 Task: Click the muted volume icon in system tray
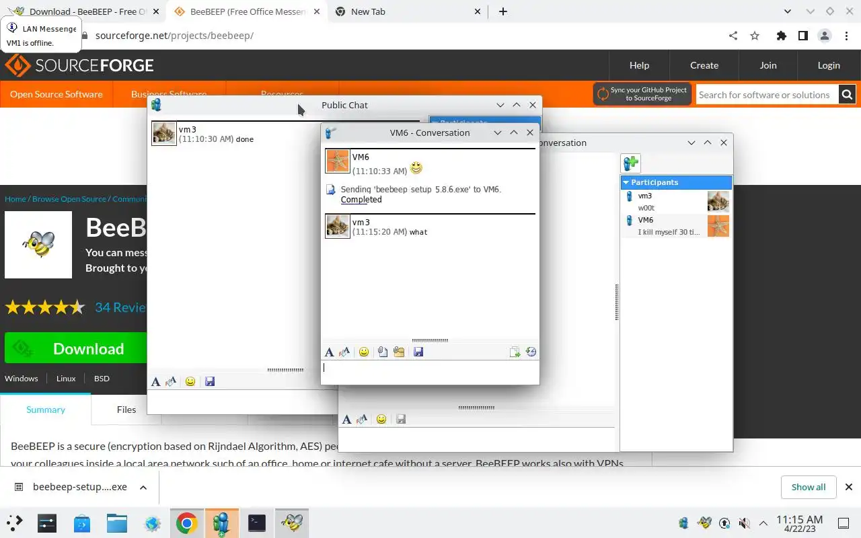click(744, 523)
